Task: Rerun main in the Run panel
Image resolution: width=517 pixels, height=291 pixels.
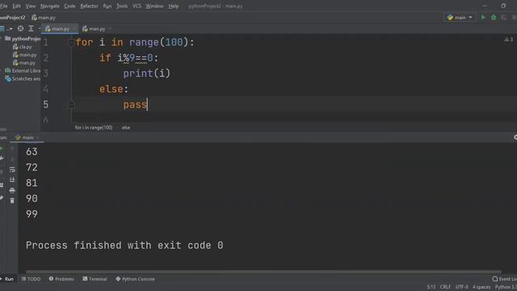Action: point(2,149)
